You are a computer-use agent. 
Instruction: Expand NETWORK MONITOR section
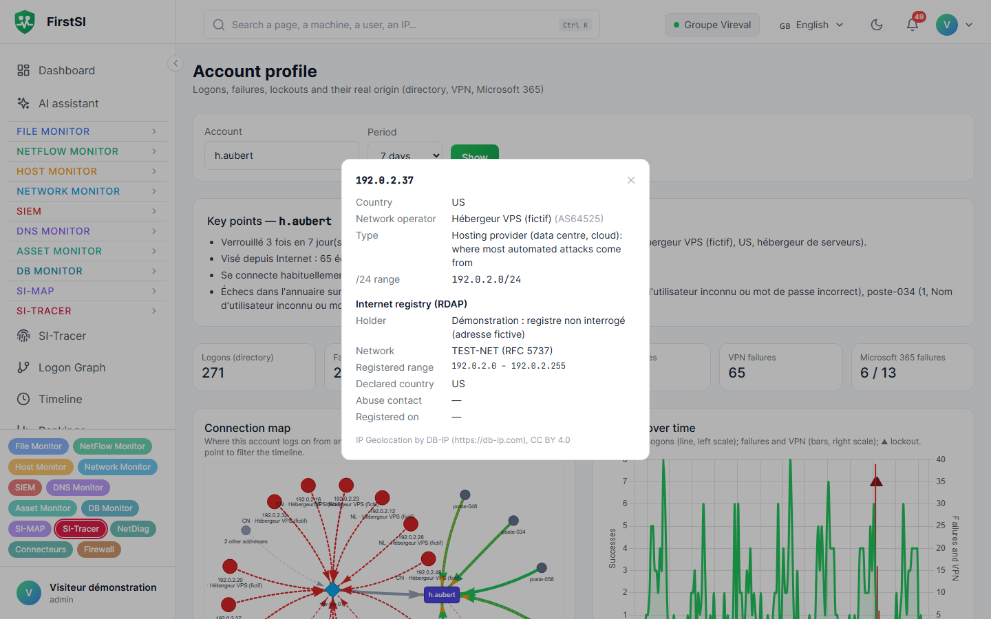pyautogui.click(x=87, y=191)
